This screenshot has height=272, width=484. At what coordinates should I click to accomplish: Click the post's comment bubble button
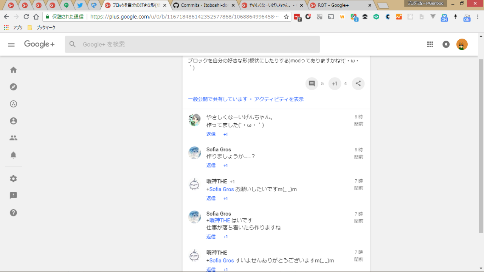point(312,84)
